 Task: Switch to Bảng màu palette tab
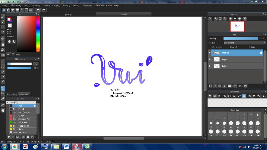click(16, 54)
